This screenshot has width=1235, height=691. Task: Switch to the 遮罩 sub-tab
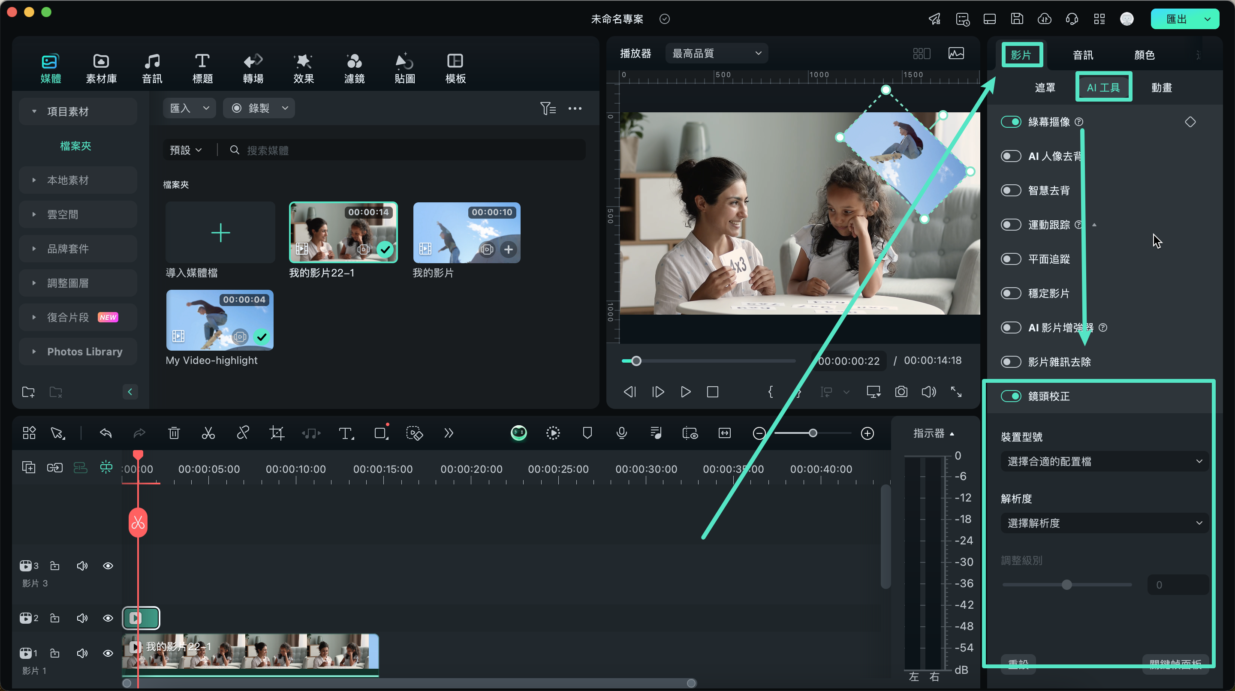click(1045, 88)
